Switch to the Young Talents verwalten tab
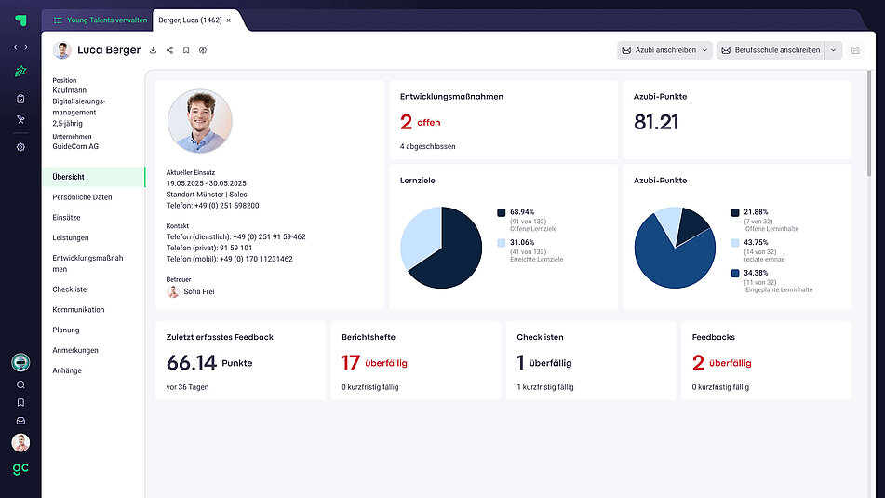885x498 pixels. pyautogui.click(x=100, y=20)
